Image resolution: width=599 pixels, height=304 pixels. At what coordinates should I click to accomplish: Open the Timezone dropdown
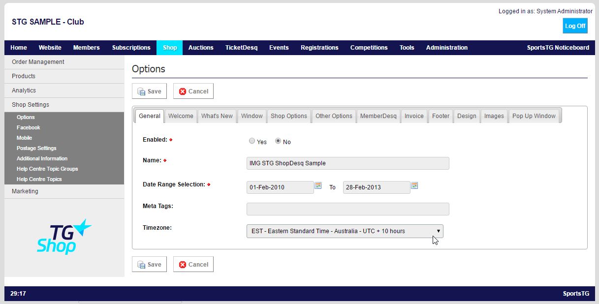point(345,231)
